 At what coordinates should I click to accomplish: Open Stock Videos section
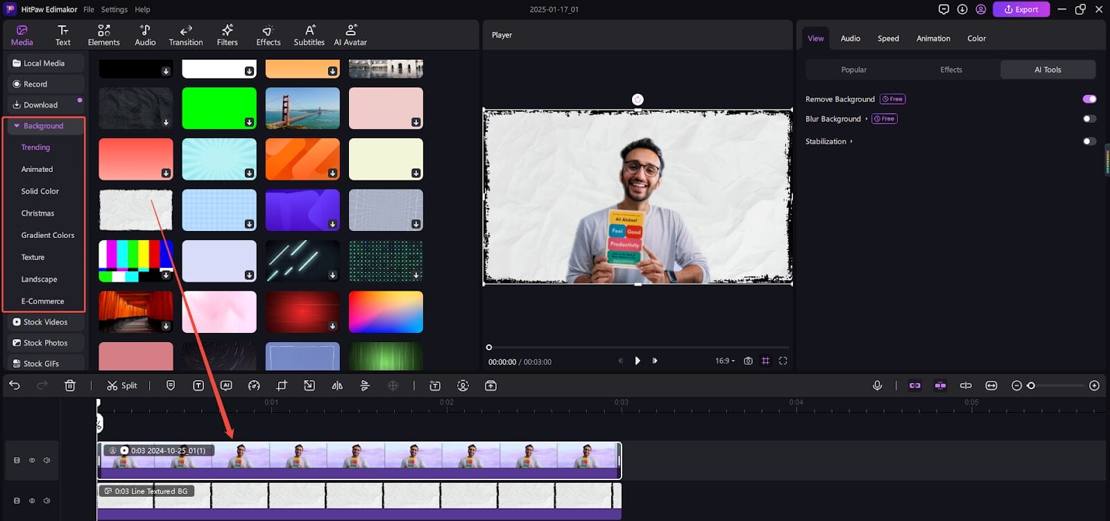pyautogui.click(x=46, y=322)
